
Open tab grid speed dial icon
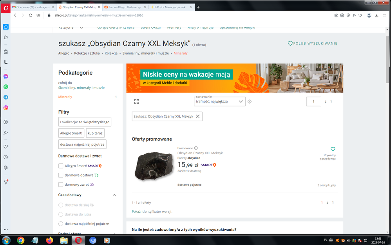[38, 15]
